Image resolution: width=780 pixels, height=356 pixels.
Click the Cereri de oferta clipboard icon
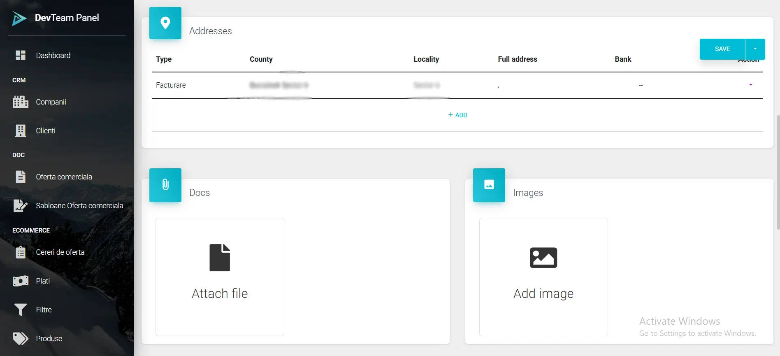[20, 252]
